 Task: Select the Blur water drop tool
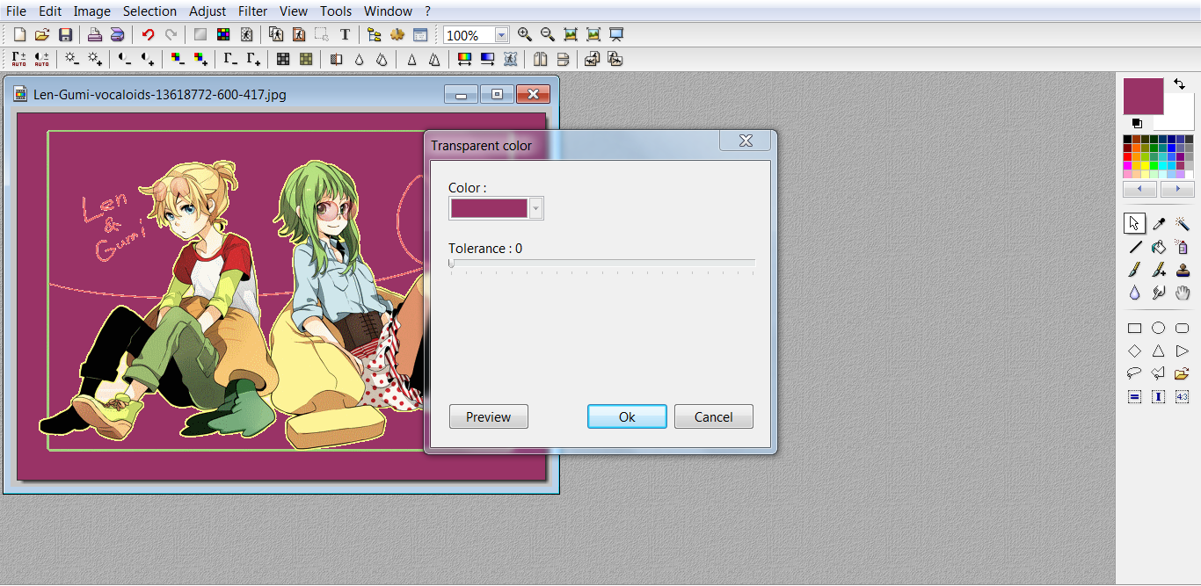(1135, 293)
